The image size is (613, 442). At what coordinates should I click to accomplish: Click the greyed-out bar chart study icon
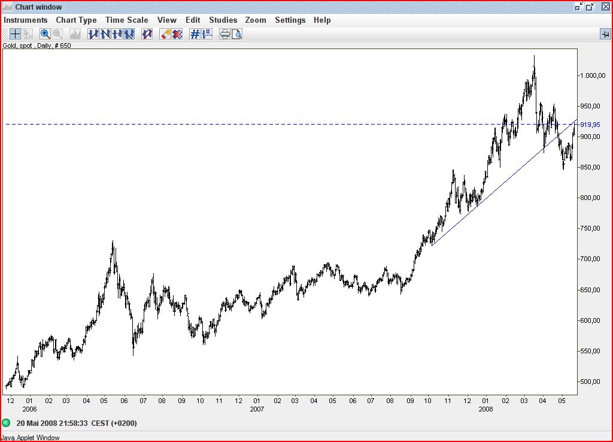pyautogui.click(x=75, y=34)
